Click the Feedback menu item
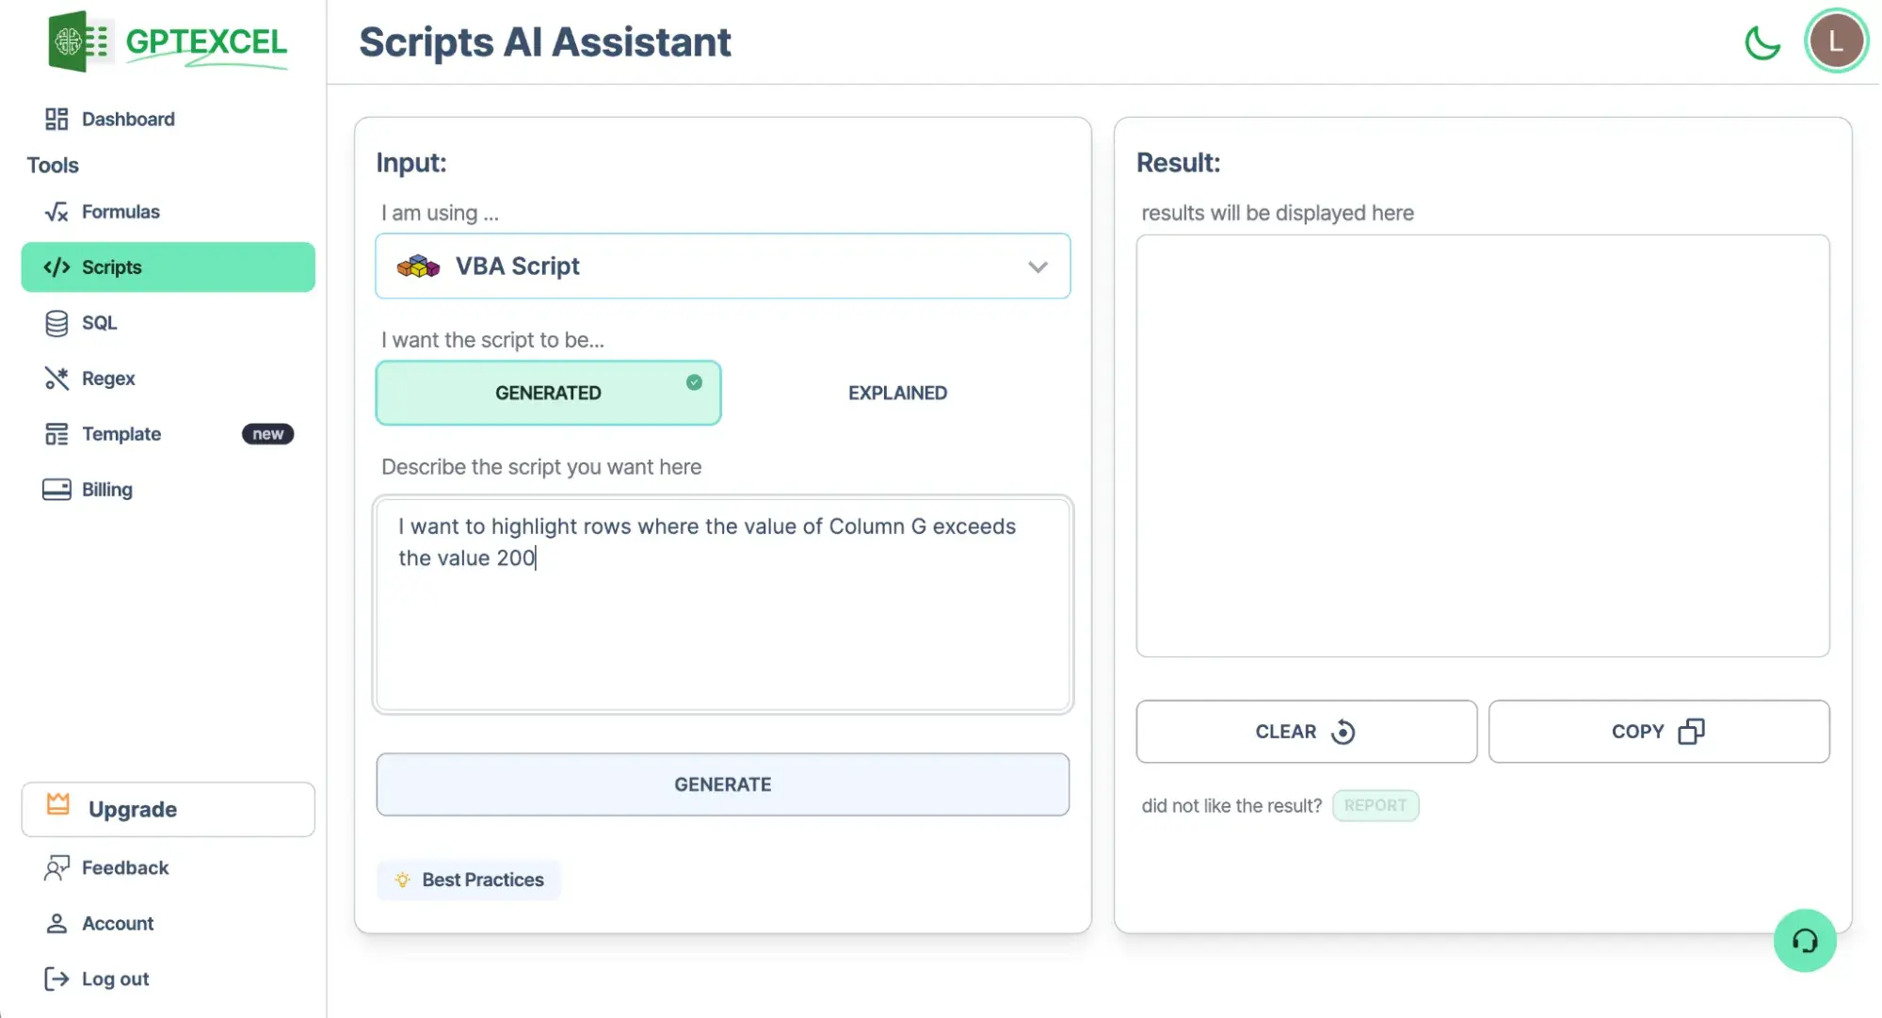 pos(125,866)
